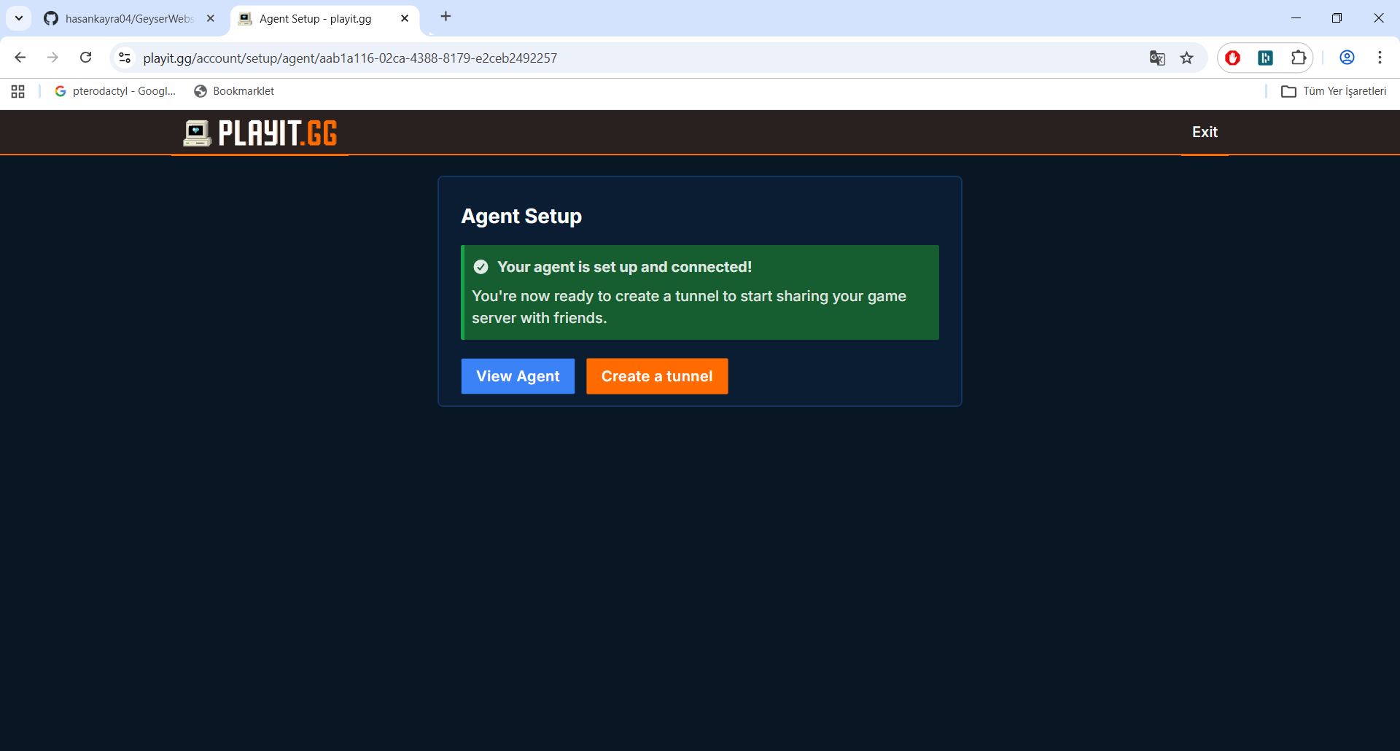
Task: Click the Agent Setup heading
Action: 521,217
